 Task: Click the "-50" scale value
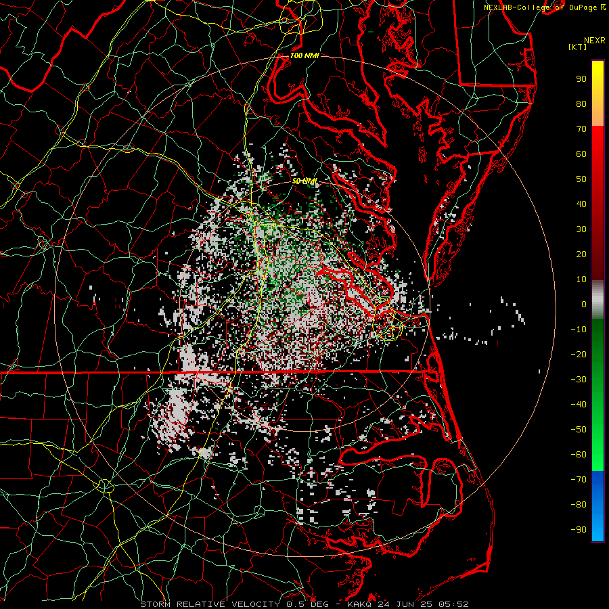point(579,430)
